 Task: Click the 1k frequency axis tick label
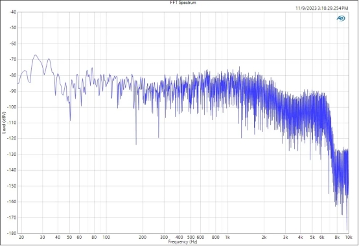coord(227,238)
